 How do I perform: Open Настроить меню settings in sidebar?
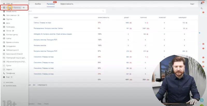click(11, 86)
